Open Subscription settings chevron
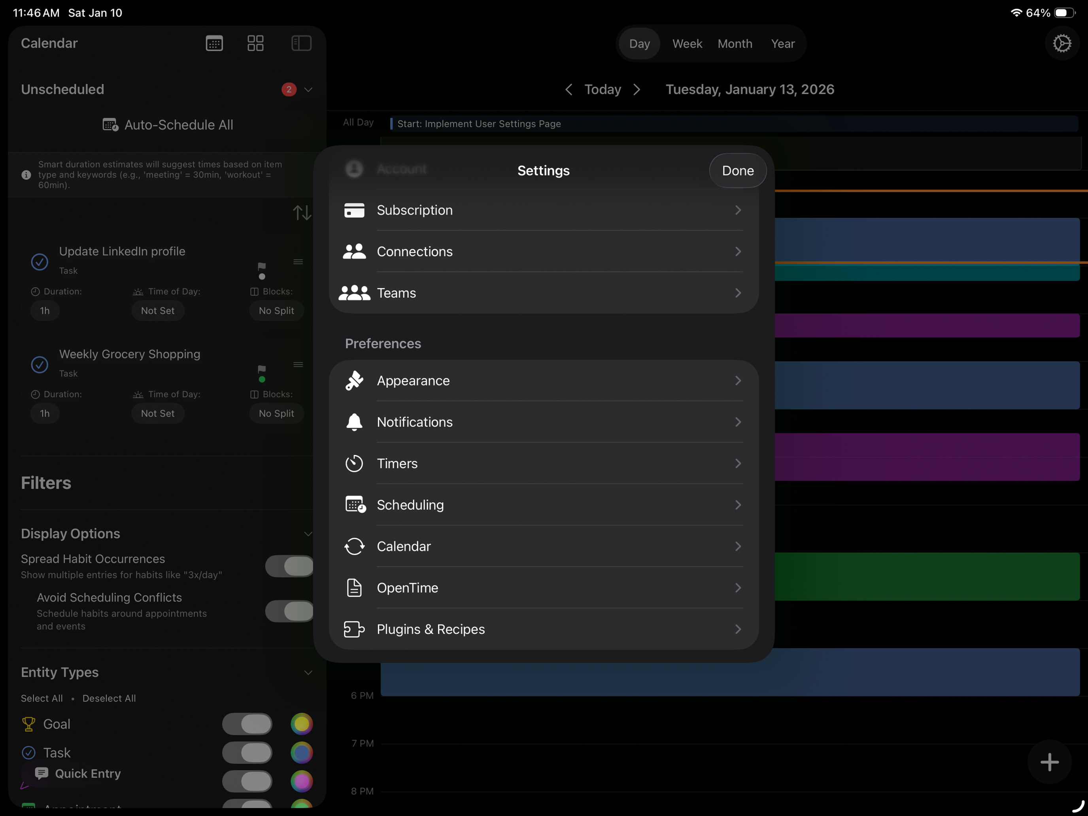Viewport: 1088px width, 816px height. click(738, 210)
